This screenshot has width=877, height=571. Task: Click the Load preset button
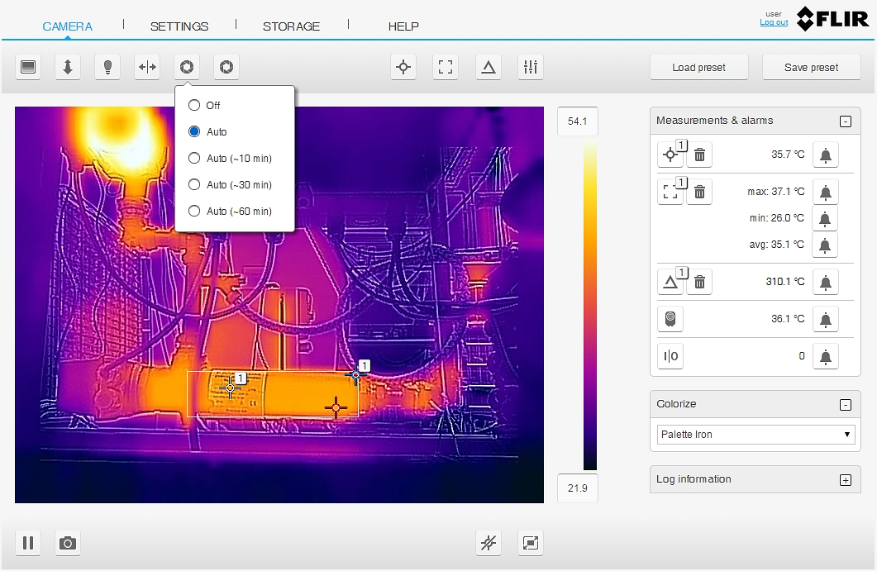pyautogui.click(x=699, y=68)
